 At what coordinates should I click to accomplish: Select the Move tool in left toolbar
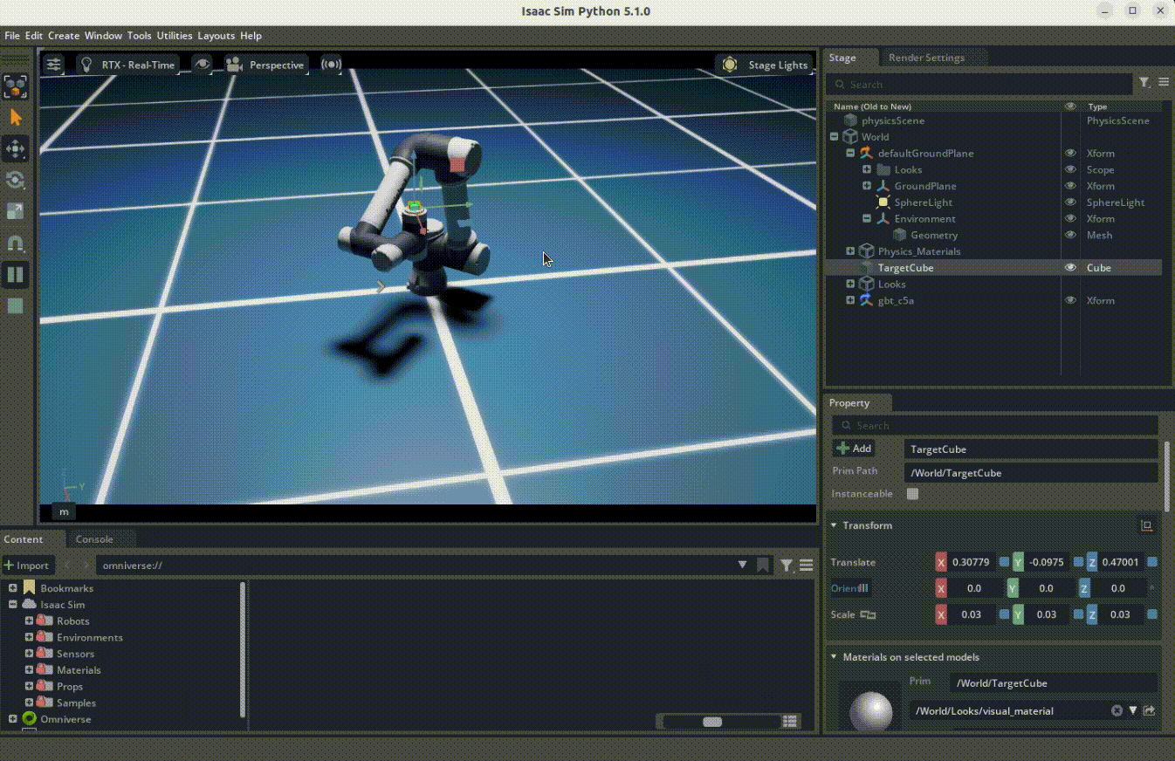[x=16, y=149]
